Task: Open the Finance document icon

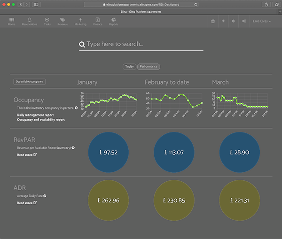Action: [x=98, y=20]
